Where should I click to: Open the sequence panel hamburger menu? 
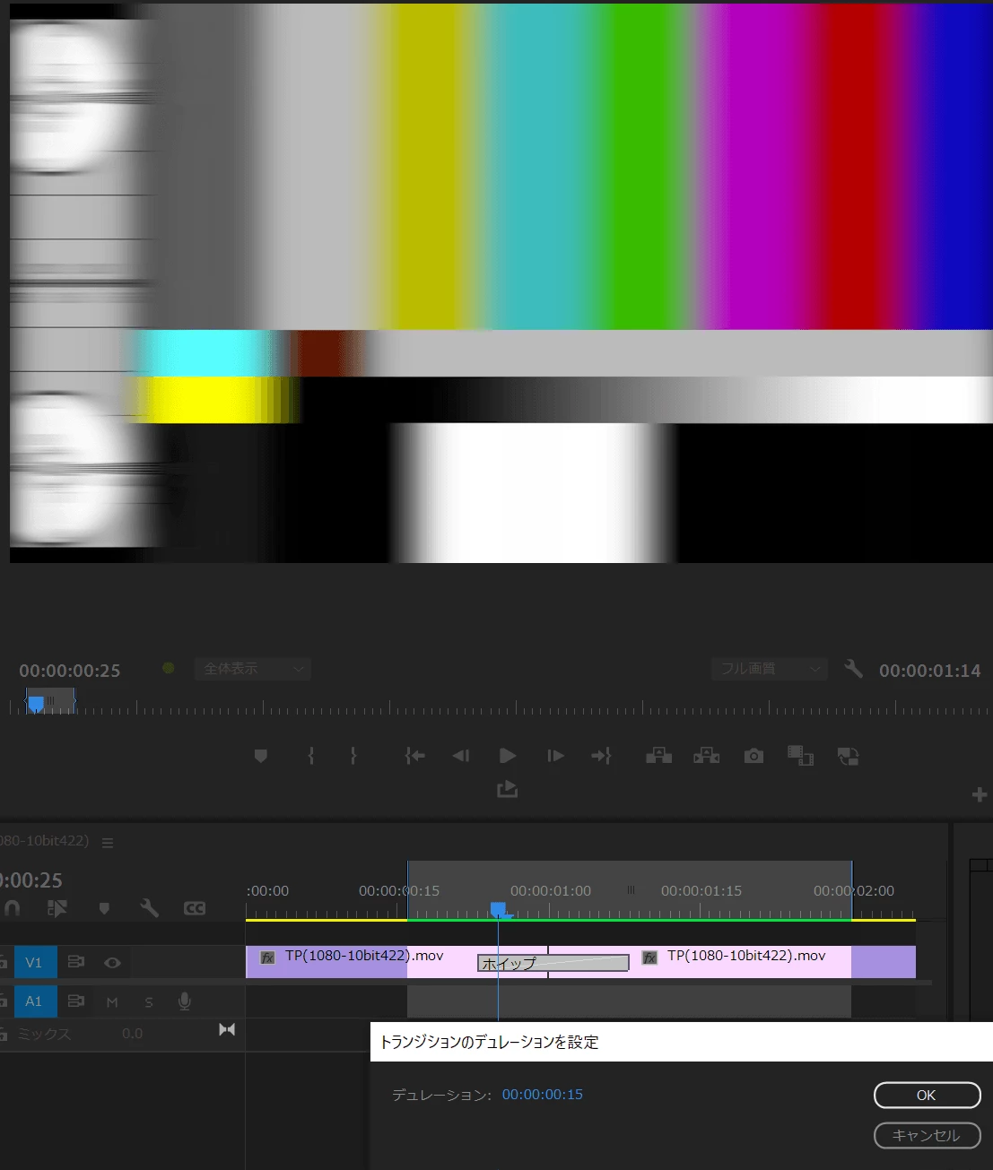108,843
